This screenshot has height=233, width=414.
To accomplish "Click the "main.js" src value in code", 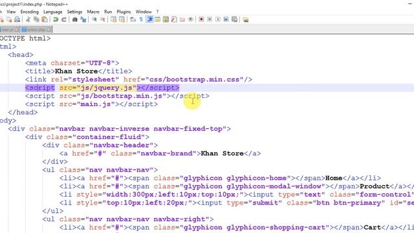I will tap(96, 104).
